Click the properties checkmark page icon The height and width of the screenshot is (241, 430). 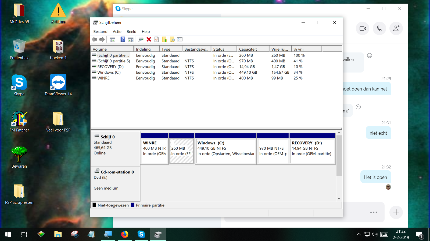157,39
